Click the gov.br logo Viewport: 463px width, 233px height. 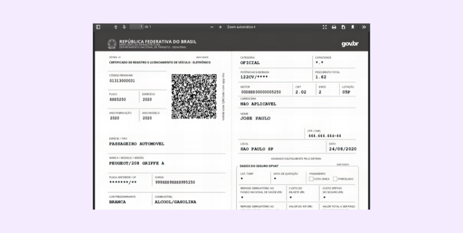350,44
